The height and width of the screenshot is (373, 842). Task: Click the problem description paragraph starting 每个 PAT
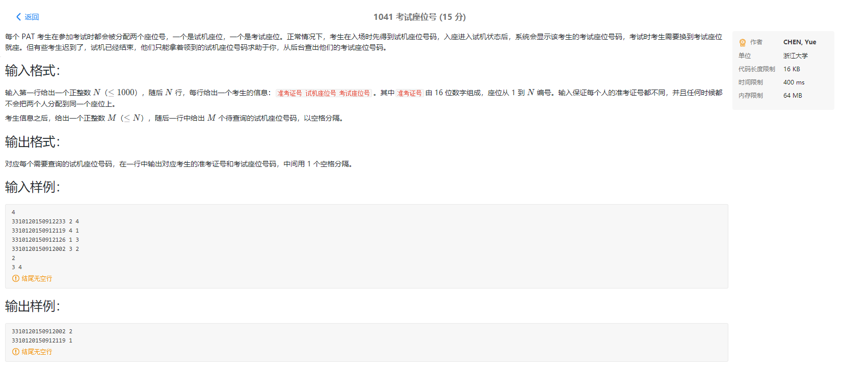tap(364, 42)
